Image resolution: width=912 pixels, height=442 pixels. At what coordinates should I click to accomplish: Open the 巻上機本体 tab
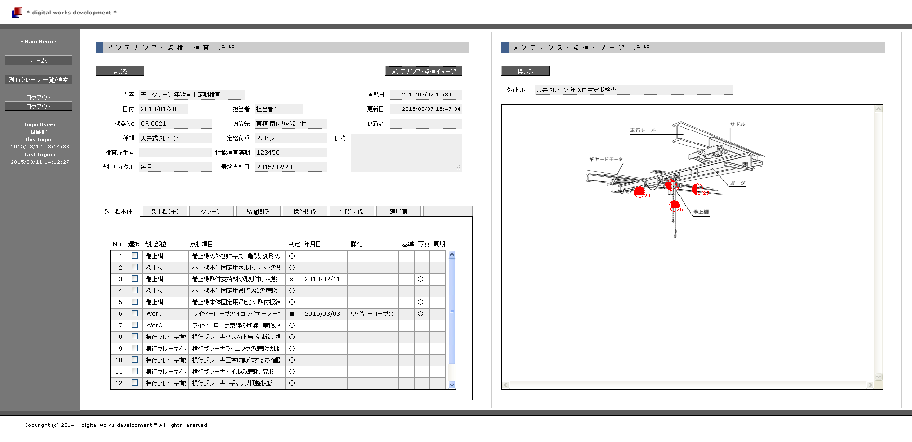[x=118, y=211]
